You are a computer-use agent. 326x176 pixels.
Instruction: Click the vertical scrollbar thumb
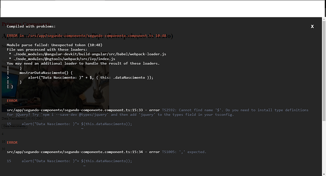(324, 70)
